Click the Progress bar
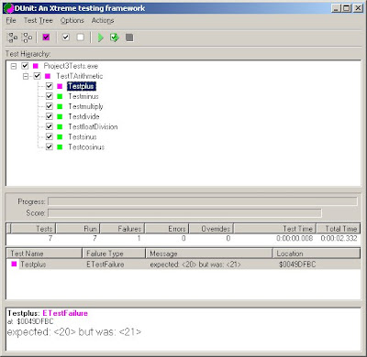This screenshot has width=367, height=357. click(203, 201)
